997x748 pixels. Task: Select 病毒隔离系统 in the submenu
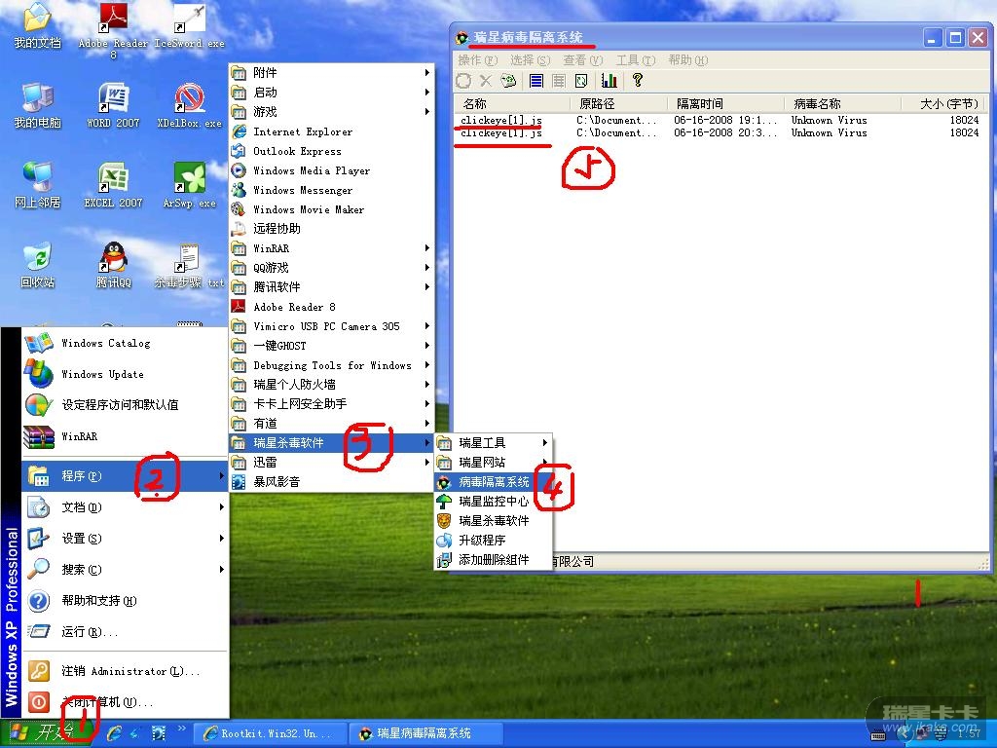click(494, 481)
